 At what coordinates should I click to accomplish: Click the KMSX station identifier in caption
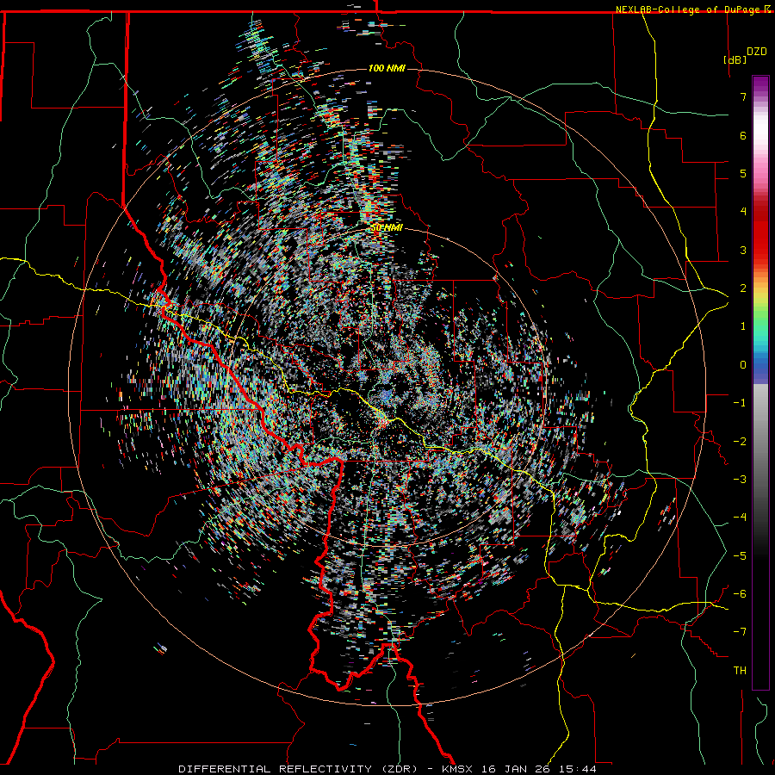pyautogui.click(x=459, y=769)
